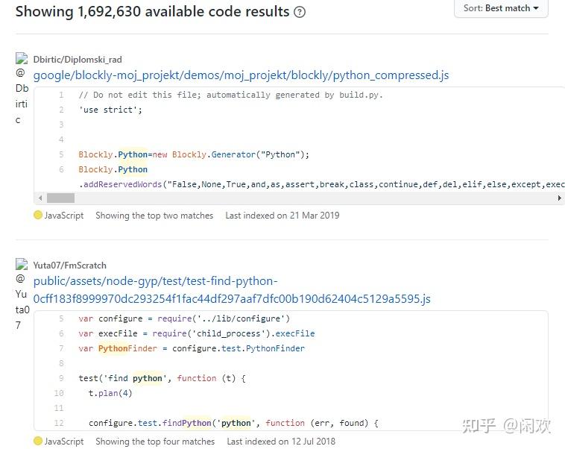This screenshot has height=449, width=565.
Task: Click line number 5 in first snippet
Action: (61, 154)
